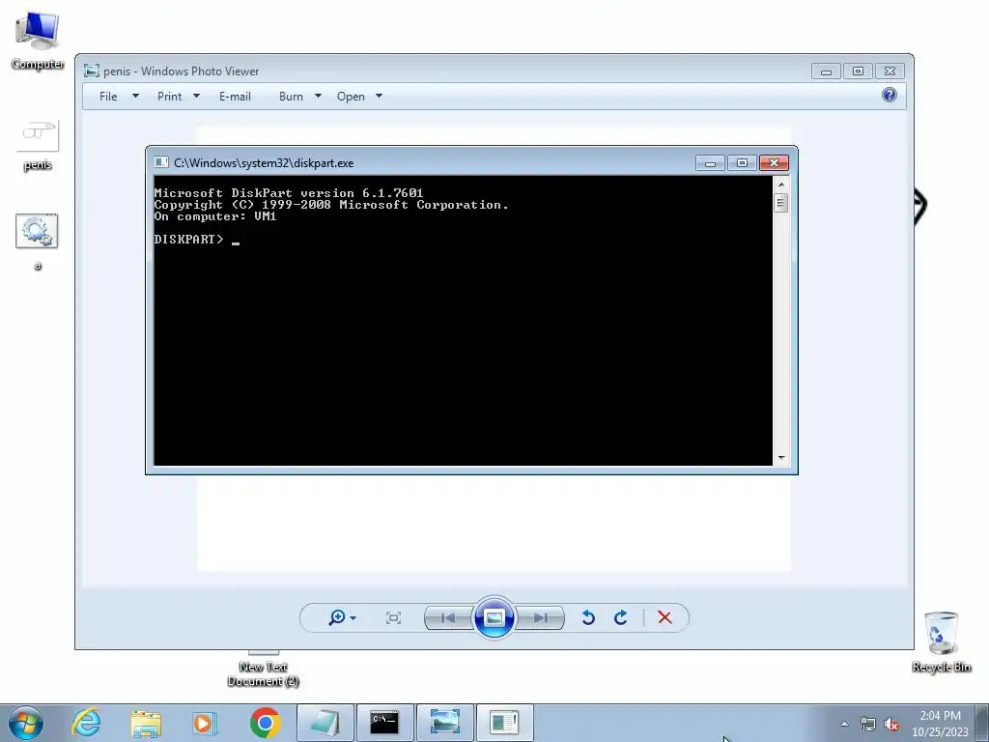The width and height of the screenshot is (989, 742).
Task: Click the diskpart scrollbar down arrow
Action: (x=781, y=457)
